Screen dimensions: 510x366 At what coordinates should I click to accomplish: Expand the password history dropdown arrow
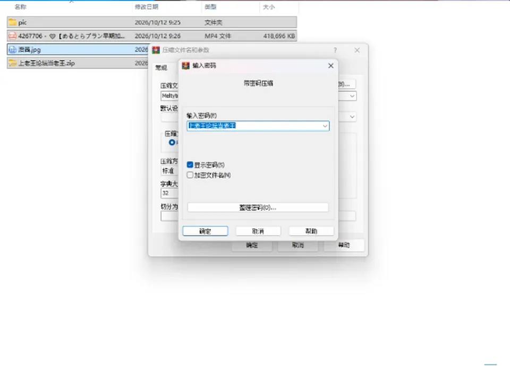coord(325,126)
